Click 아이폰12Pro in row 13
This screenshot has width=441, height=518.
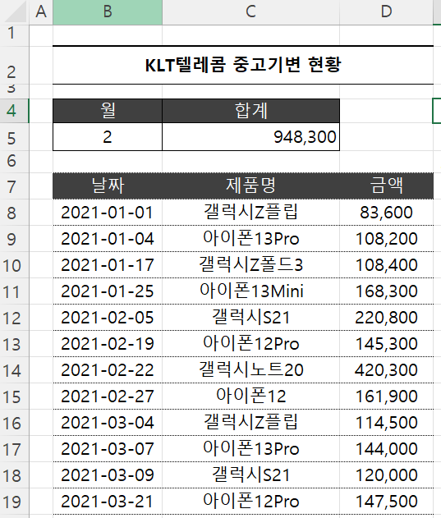tap(250, 344)
